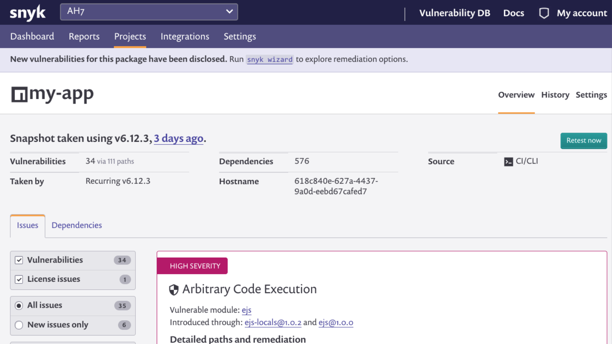Image resolution: width=612 pixels, height=344 pixels.
Task: Uncheck the Vulnerabilities checkbox
Action: pyautogui.click(x=19, y=260)
